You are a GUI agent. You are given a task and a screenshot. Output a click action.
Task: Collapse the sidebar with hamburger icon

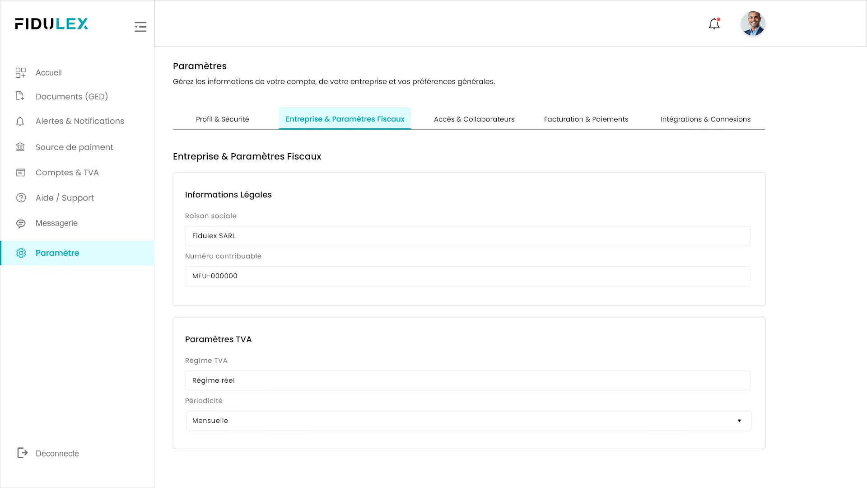point(140,27)
